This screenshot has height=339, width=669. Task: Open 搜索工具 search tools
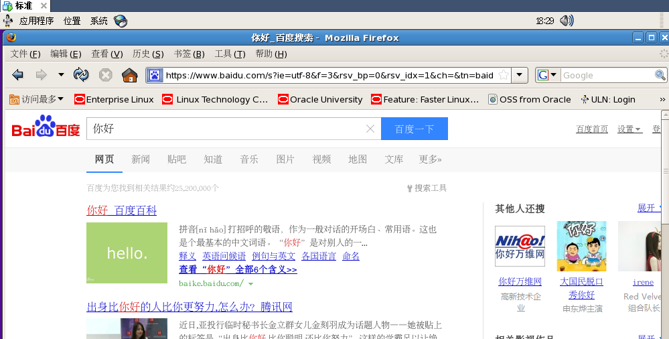(427, 188)
